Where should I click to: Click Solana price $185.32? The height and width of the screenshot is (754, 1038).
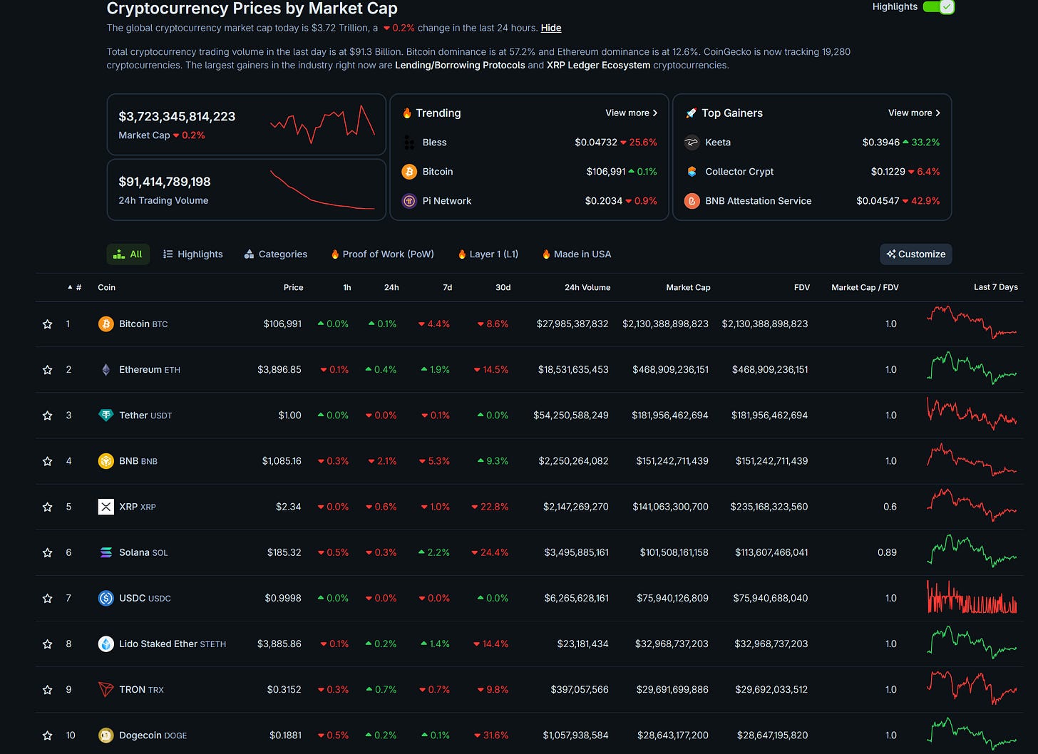284,552
